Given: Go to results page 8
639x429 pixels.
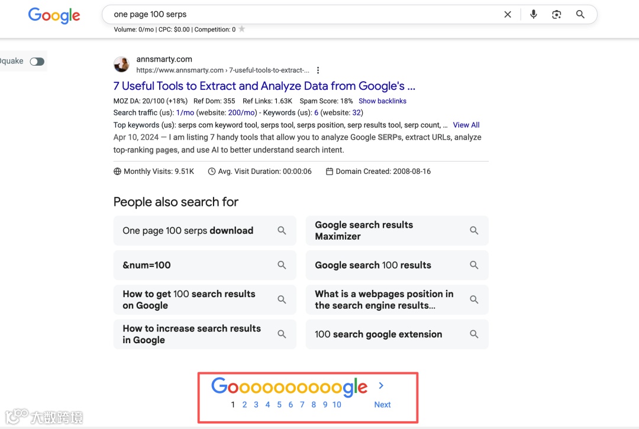Looking at the screenshot, I should coord(314,405).
